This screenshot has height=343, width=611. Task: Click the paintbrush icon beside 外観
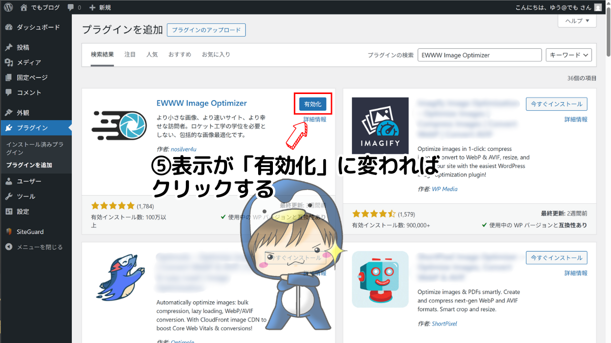click(9, 113)
